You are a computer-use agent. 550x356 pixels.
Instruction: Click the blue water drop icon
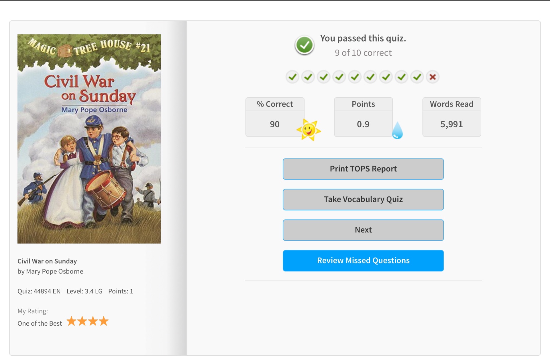[x=397, y=130]
